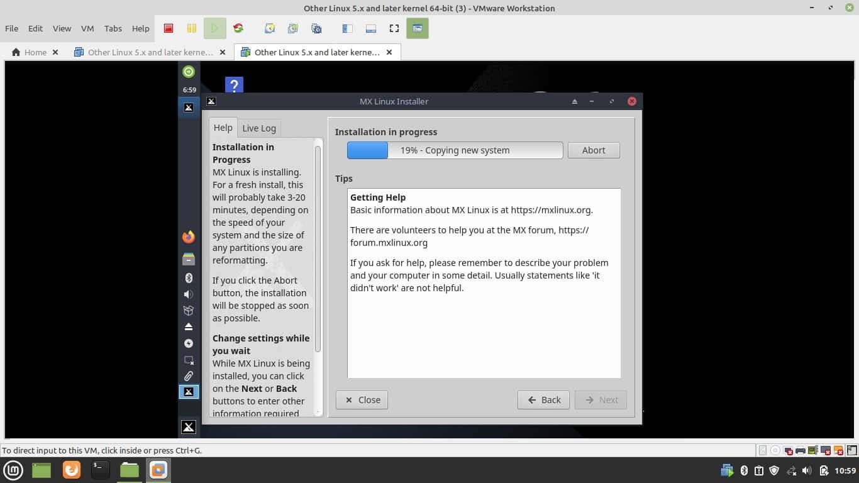Viewport: 859px width, 483px height.
Task: Click the 19% Copying new system progress bar
Action: pyautogui.click(x=455, y=150)
